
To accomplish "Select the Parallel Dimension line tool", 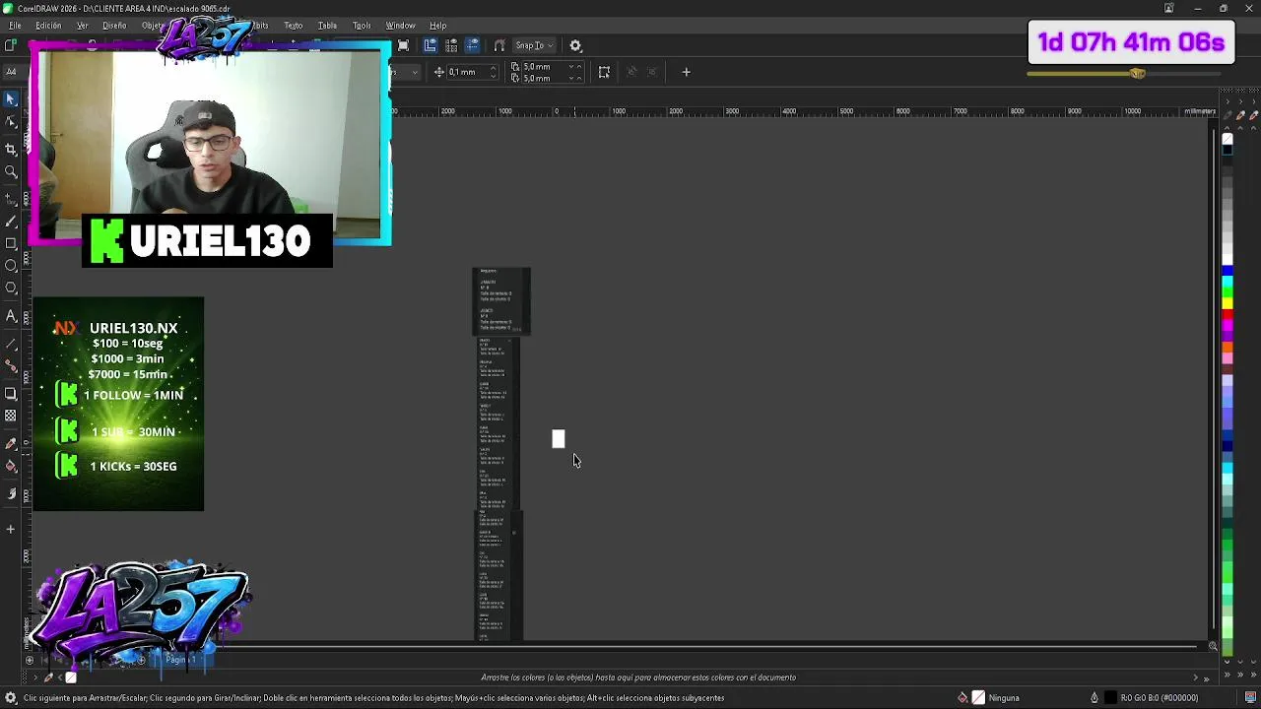I will tap(11, 344).
